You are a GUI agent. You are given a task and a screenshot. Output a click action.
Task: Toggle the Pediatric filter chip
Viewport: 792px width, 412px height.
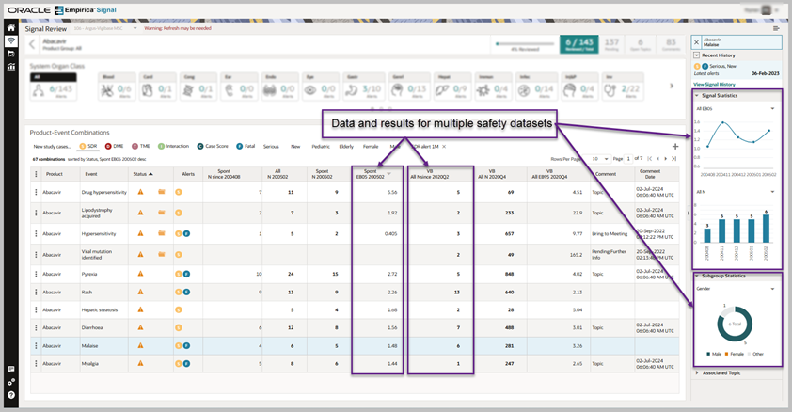click(x=321, y=147)
